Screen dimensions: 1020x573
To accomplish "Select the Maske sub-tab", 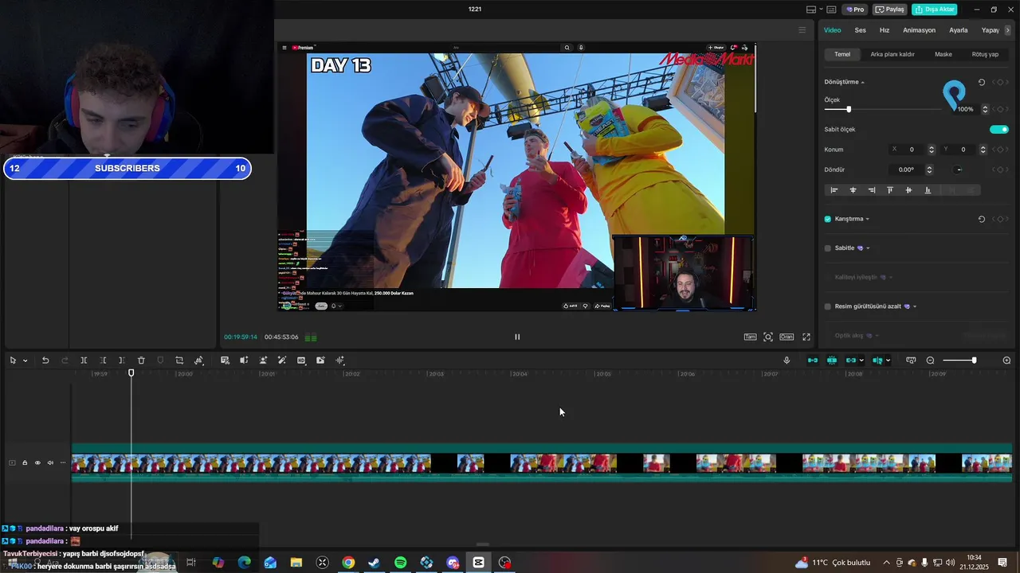I will tap(943, 54).
